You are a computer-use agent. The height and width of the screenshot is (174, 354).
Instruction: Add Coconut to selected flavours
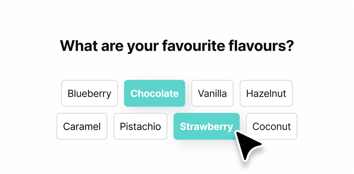pyautogui.click(x=271, y=127)
